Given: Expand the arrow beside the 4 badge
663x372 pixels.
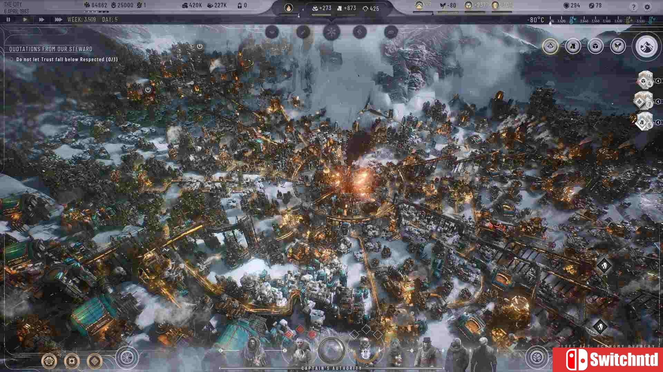Looking at the screenshot, I should 658,81.
